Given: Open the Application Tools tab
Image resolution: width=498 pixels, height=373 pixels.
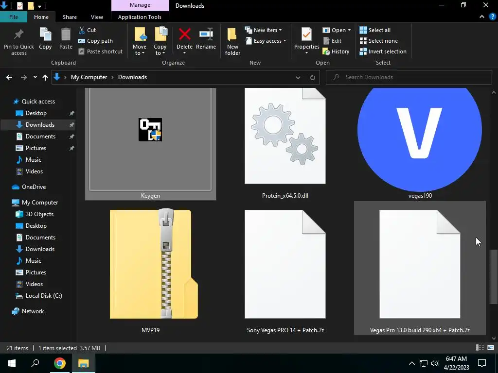Looking at the screenshot, I should (x=140, y=17).
